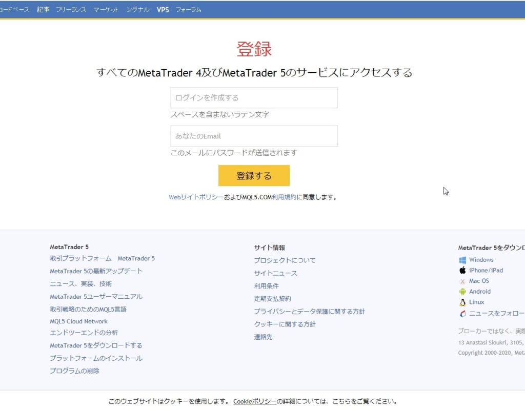
Task: Visit ニュース、実装、技術 link
Action: click(80, 284)
